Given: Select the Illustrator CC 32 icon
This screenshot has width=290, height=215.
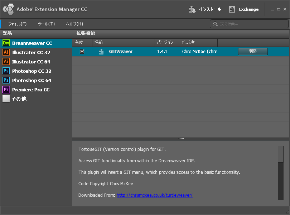Looking at the screenshot, I should coord(6,52).
